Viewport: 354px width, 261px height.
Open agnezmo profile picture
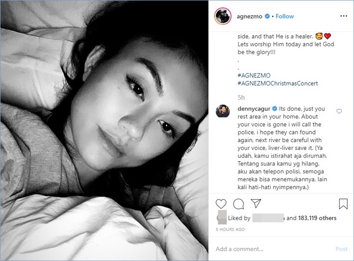point(223,16)
